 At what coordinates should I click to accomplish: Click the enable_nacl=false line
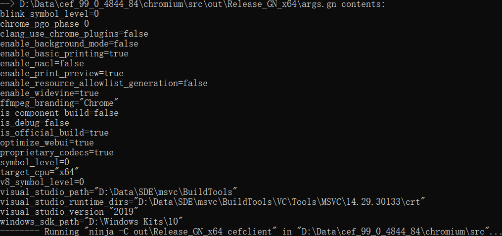click(42, 63)
